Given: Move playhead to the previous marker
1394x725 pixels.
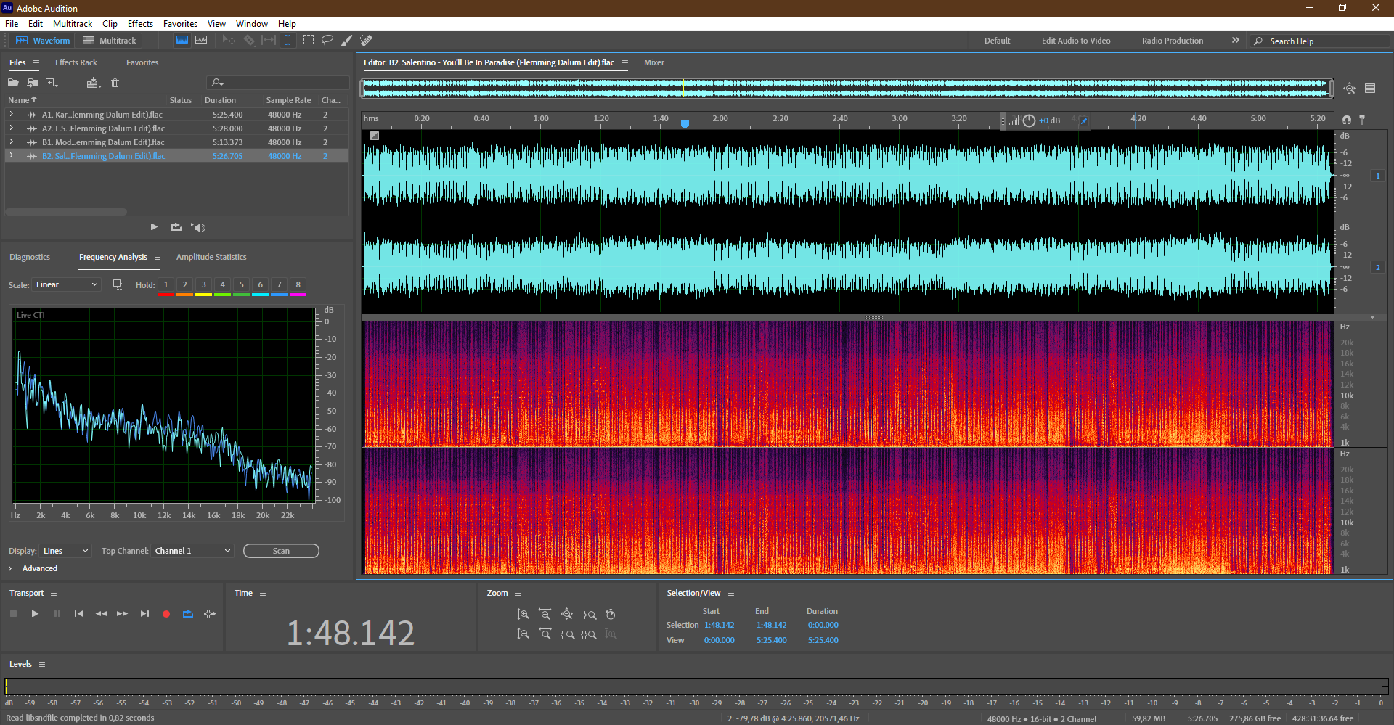Looking at the screenshot, I should pyautogui.click(x=78, y=614).
